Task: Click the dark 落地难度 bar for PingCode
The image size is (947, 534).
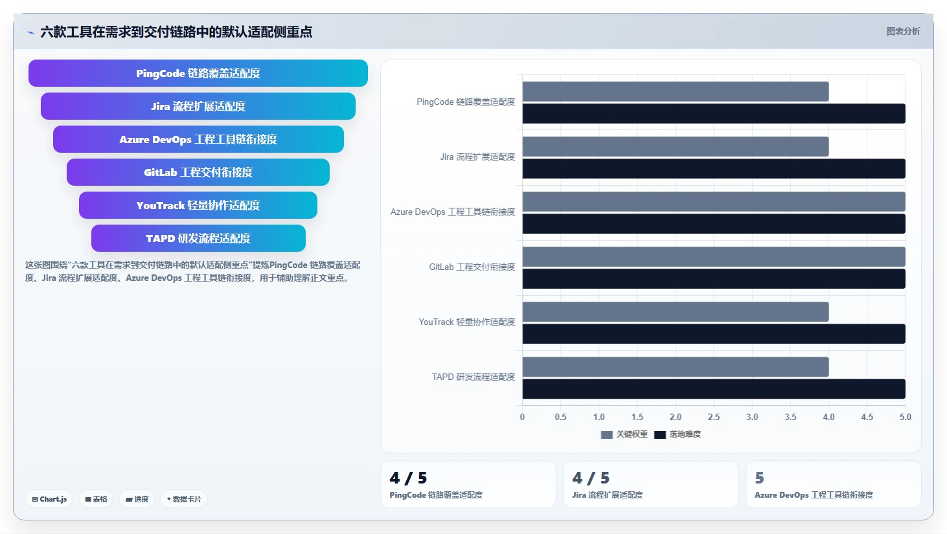Action: [714, 113]
